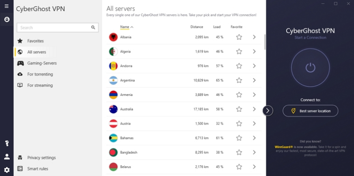Click the search magnifier icon
The height and width of the screenshot is (176, 354).
(93, 28)
